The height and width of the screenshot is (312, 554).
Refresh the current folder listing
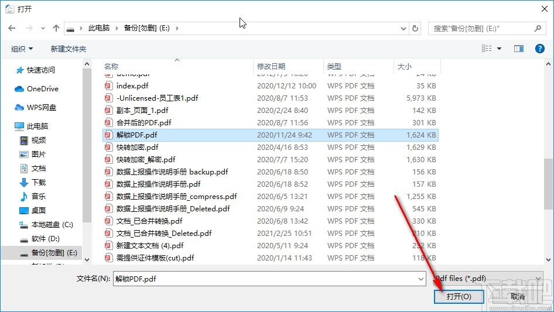click(416, 28)
